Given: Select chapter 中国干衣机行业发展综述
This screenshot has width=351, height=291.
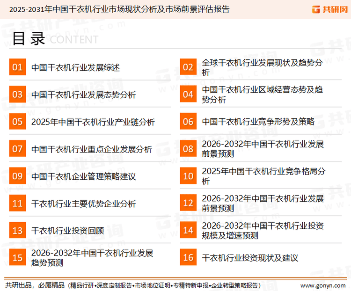Looking at the screenshot, I should (x=75, y=67).
